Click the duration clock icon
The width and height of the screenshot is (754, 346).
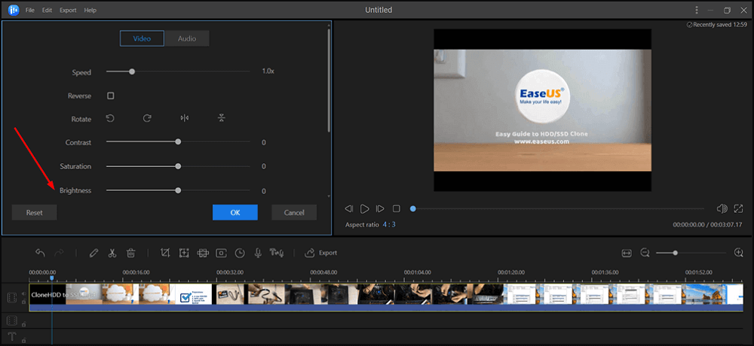tap(240, 253)
